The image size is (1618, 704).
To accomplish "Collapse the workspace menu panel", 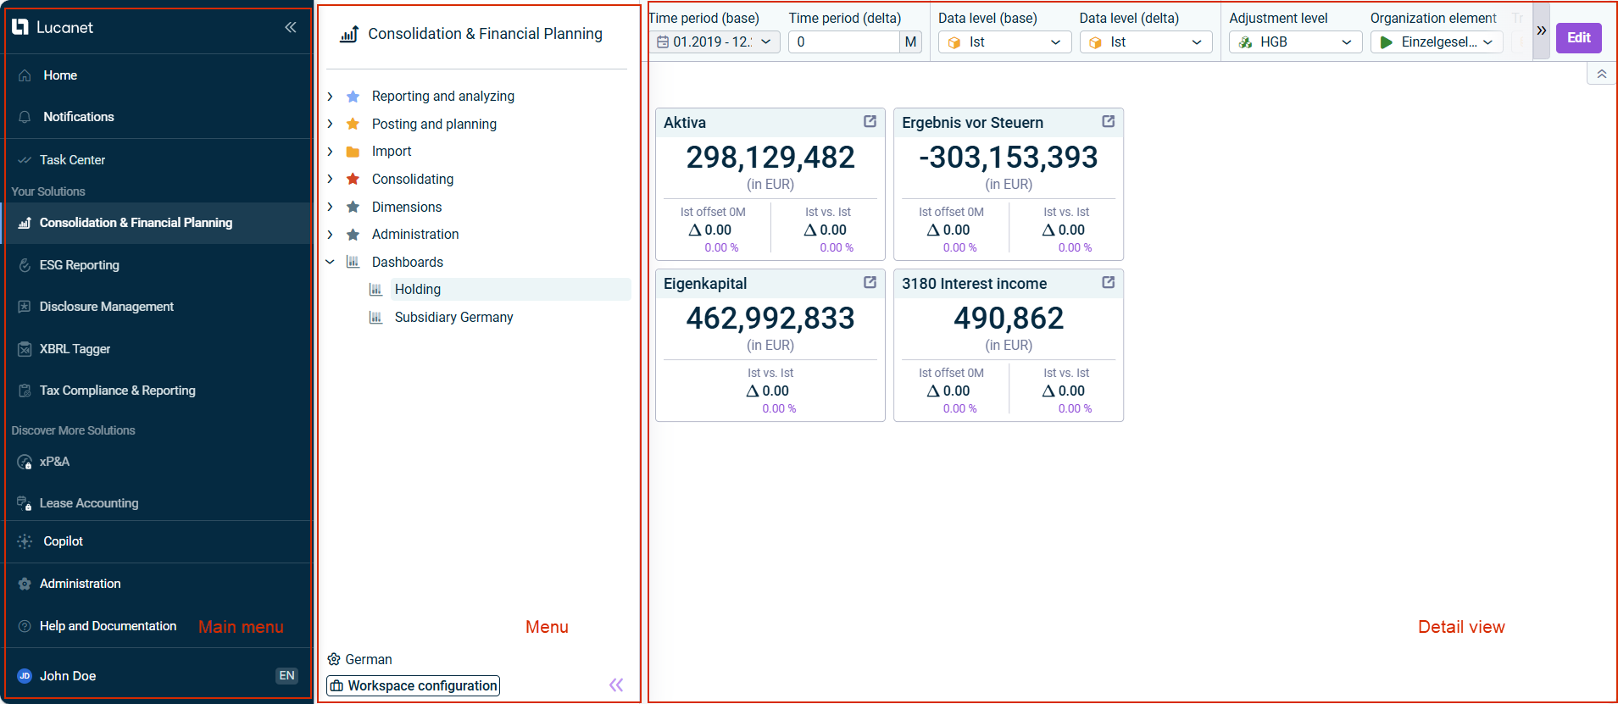I will [616, 685].
